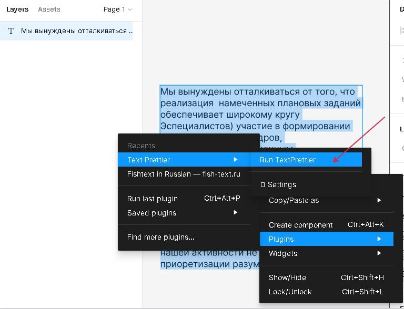
Task: Open Text Prettier Settings
Action: 281,185
